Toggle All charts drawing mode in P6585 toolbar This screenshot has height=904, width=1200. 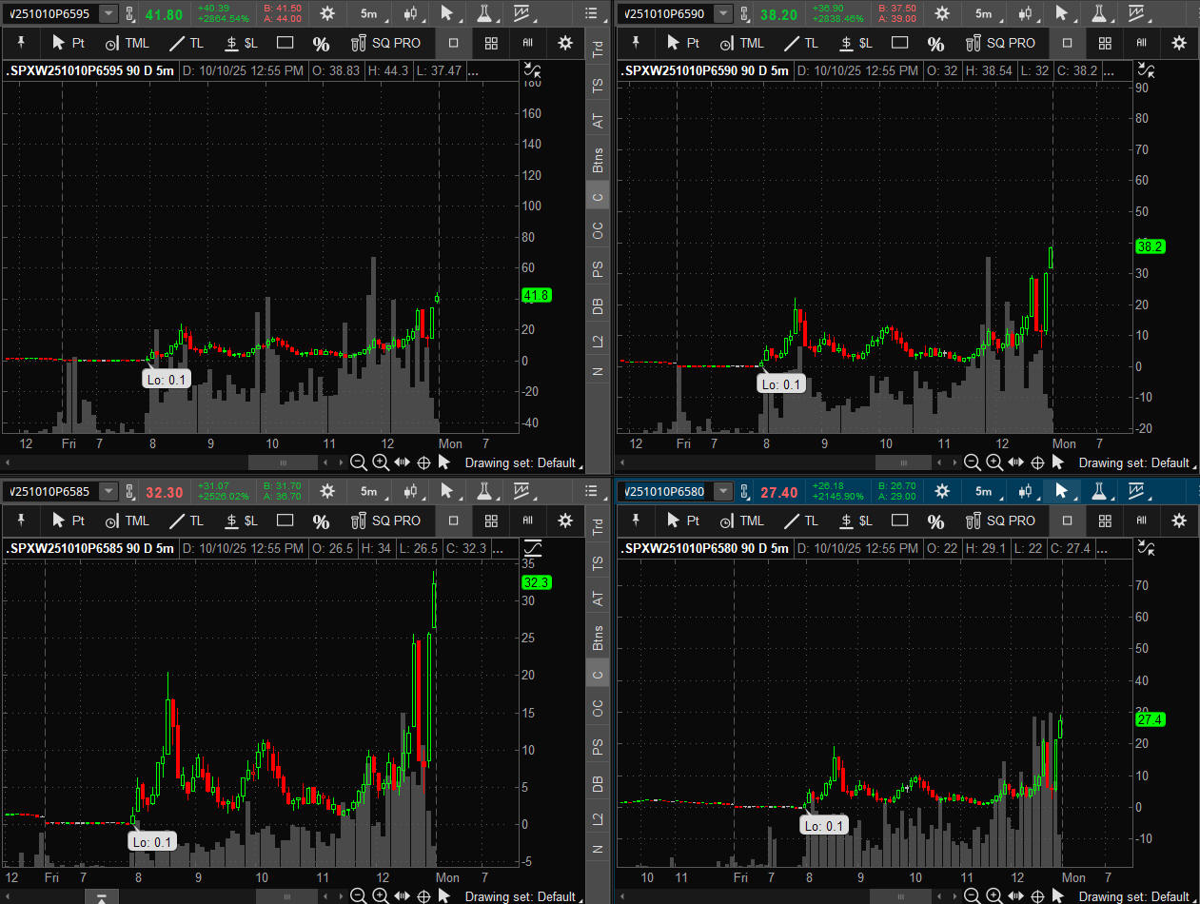click(x=527, y=521)
